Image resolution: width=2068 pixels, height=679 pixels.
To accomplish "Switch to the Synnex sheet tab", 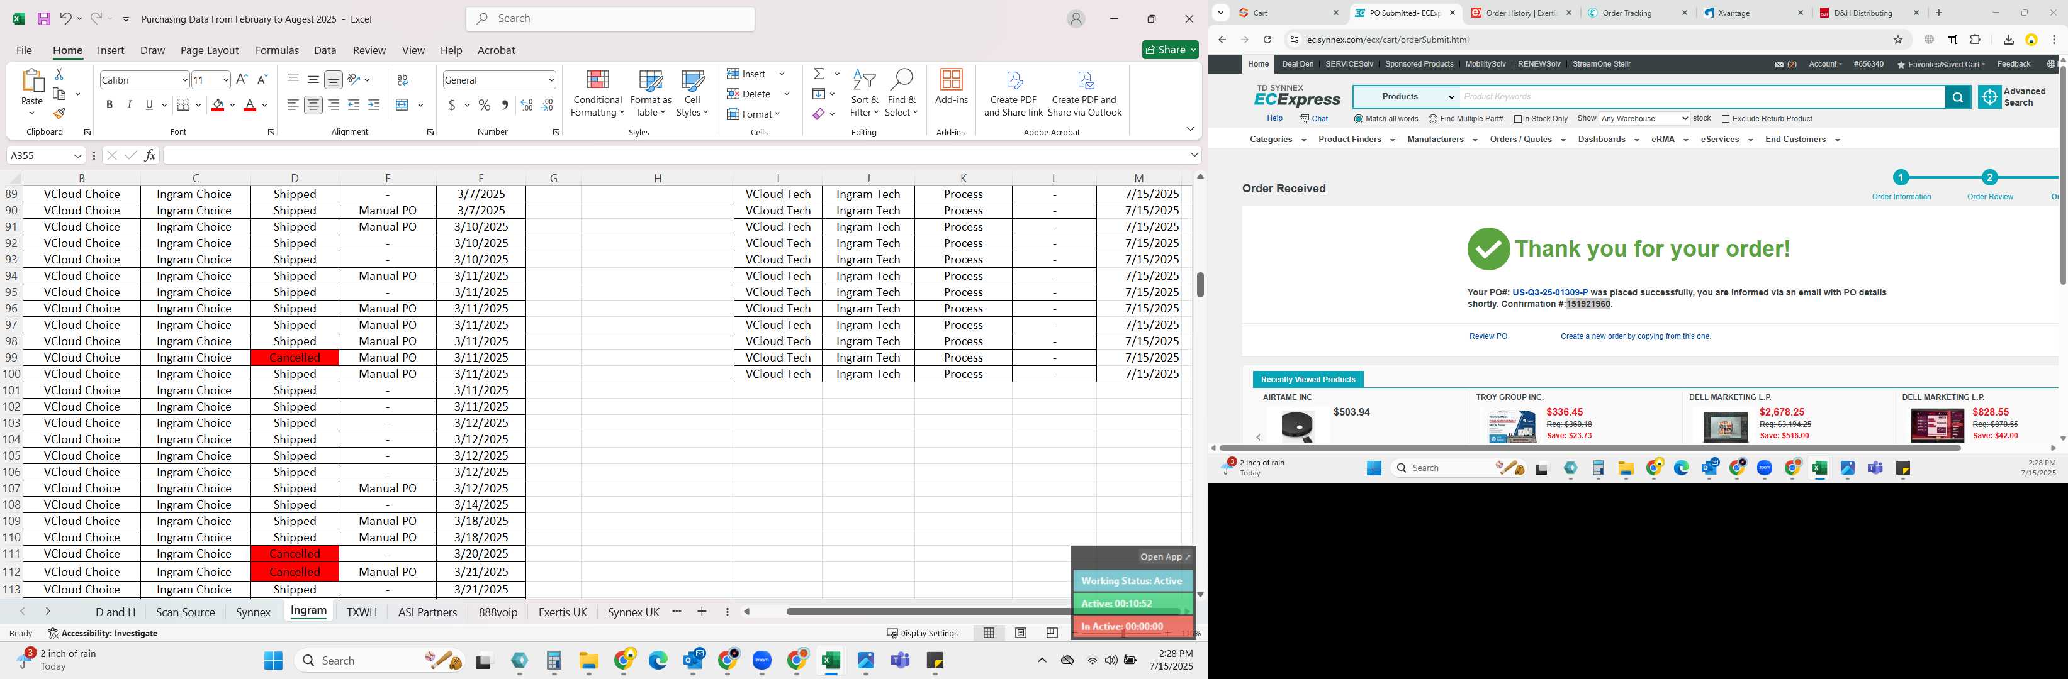I will (253, 612).
